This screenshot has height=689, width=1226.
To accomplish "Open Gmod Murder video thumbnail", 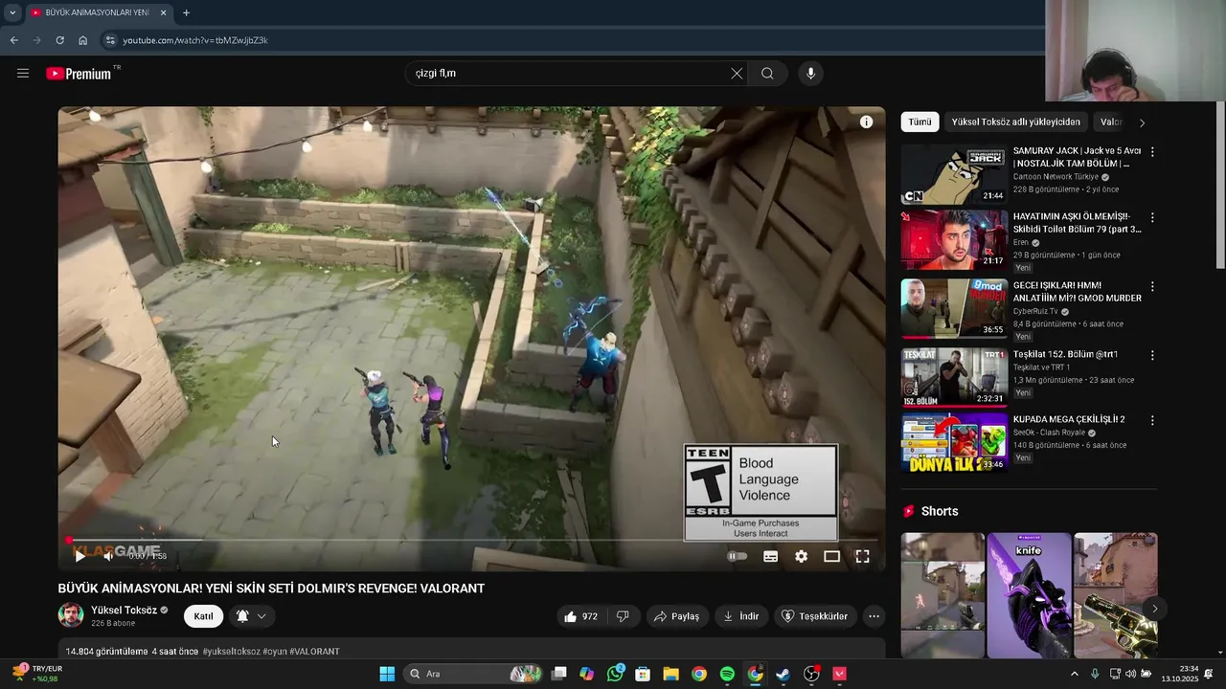I will 954,308.
